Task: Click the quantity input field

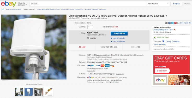Action: 90,27
